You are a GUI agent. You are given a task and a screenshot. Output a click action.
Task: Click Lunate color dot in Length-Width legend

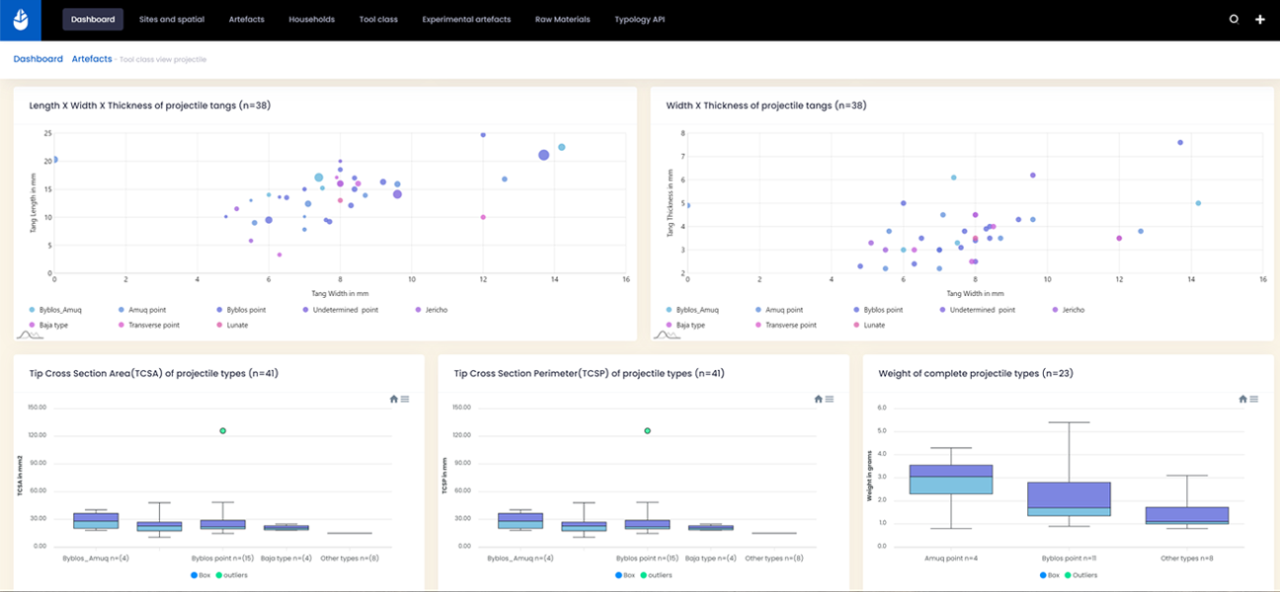[x=218, y=325]
